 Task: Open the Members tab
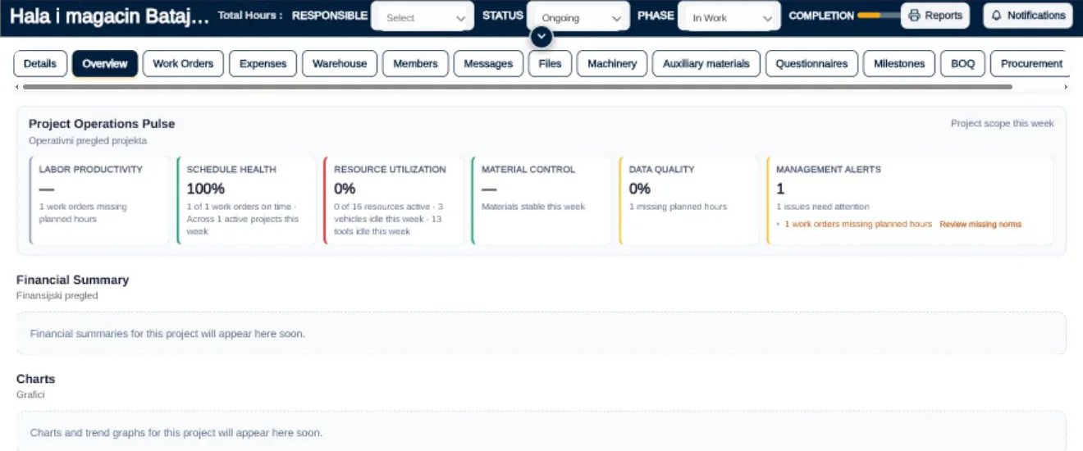click(x=415, y=64)
